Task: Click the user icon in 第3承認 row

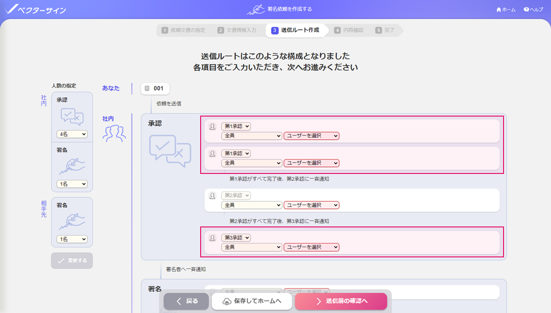Action: pyautogui.click(x=212, y=238)
